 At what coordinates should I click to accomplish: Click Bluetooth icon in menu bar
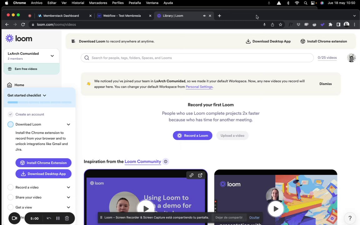tap(288, 3)
